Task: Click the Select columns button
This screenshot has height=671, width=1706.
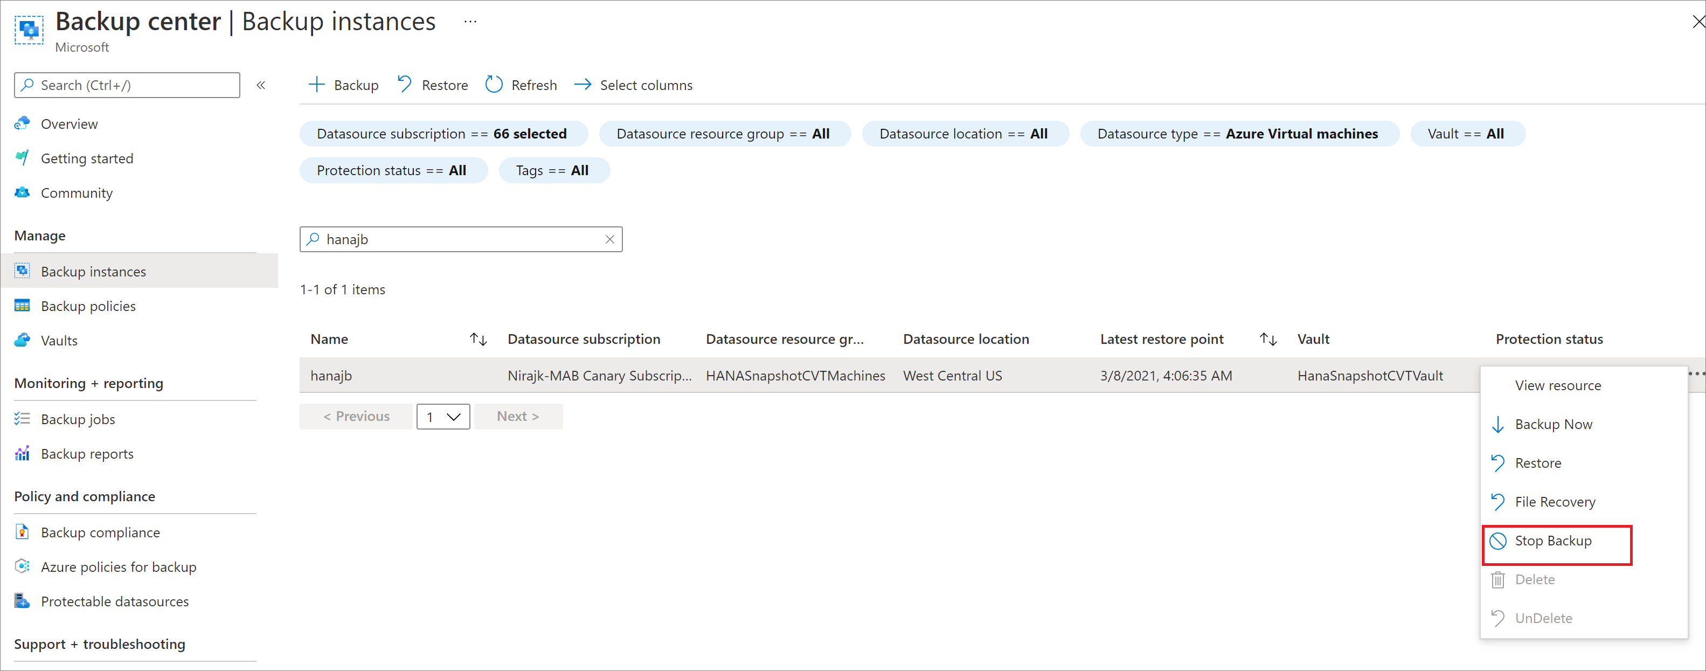Action: [x=635, y=84]
